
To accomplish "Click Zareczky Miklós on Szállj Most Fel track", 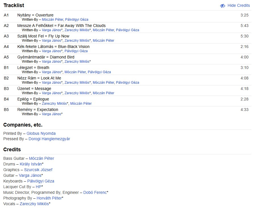I will 77,41.
